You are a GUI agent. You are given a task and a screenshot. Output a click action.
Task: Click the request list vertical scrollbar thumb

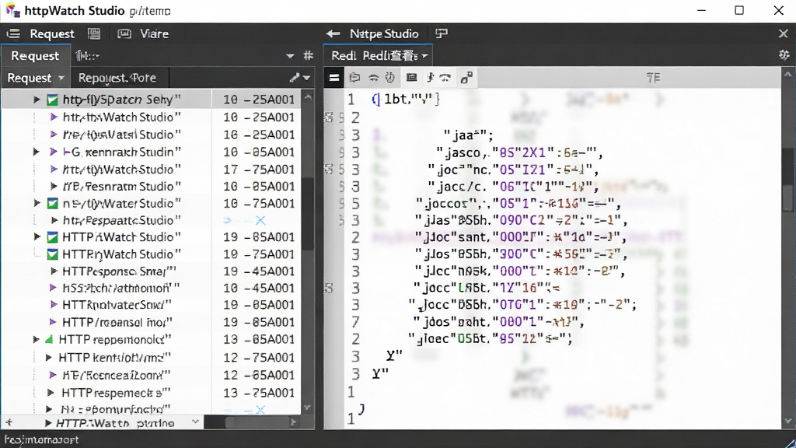[308, 213]
